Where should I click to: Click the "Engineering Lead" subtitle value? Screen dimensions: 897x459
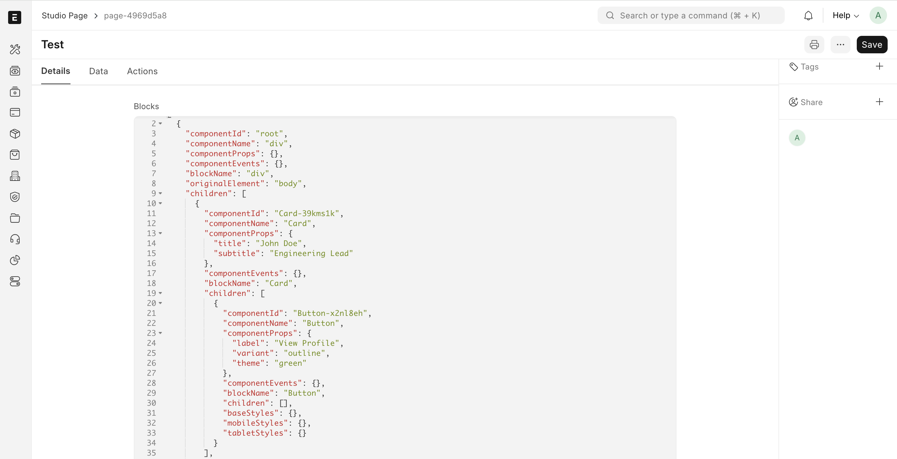point(311,254)
